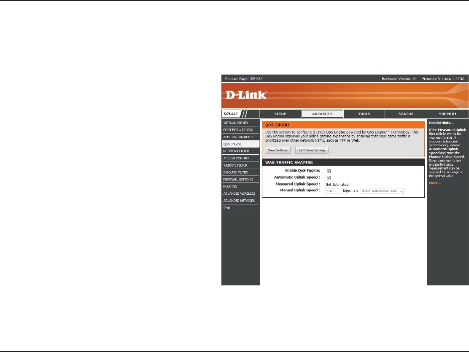Open the Select Transmission Rate dropdown
The height and width of the screenshot is (352, 469).
pos(382,191)
